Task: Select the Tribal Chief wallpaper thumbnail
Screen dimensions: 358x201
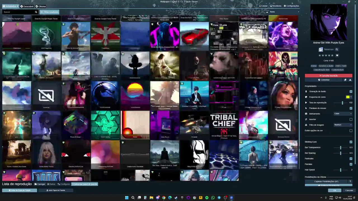Action: pos(224,125)
